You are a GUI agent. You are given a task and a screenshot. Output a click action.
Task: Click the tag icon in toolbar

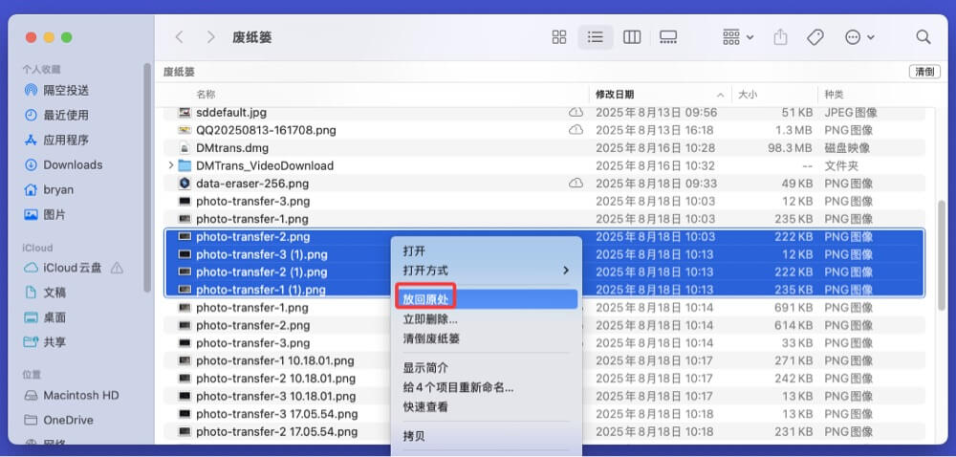pyautogui.click(x=815, y=37)
